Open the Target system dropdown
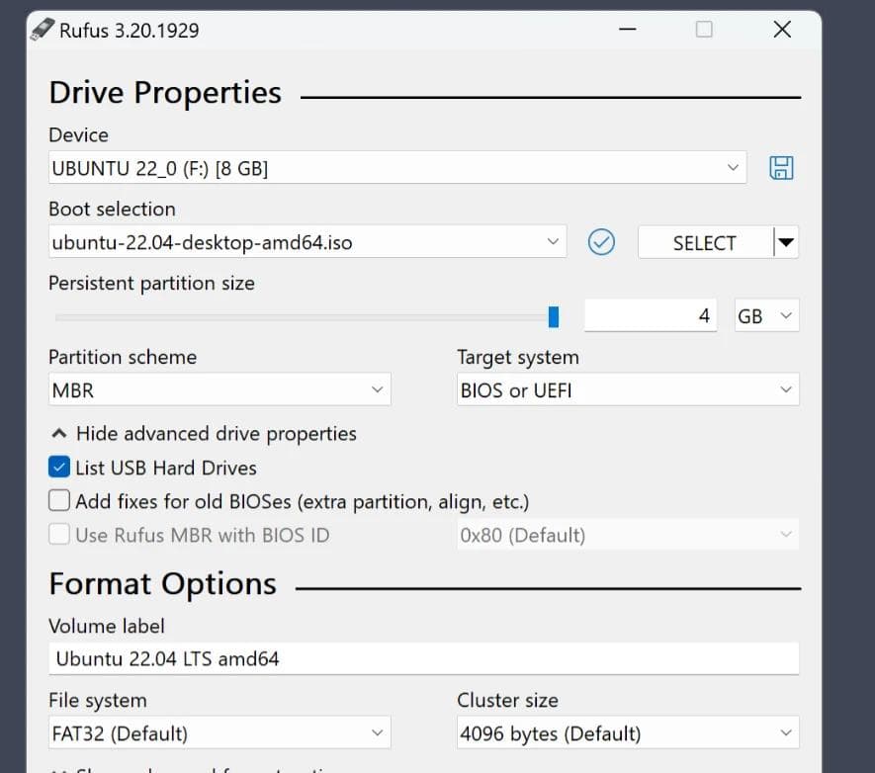Viewport: 875px width, 773px height. pyautogui.click(x=628, y=389)
